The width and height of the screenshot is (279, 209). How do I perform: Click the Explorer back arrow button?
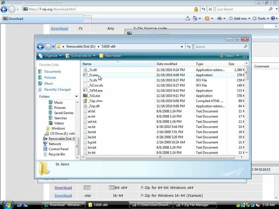click(x=40, y=47)
